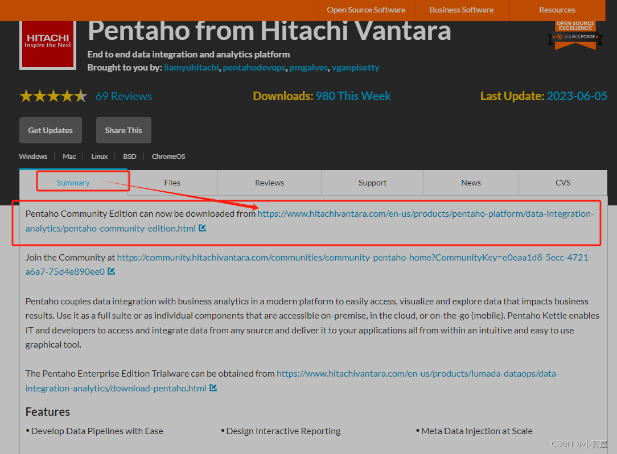Open the Support tab
Image resolution: width=617 pixels, height=454 pixels.
373,183
